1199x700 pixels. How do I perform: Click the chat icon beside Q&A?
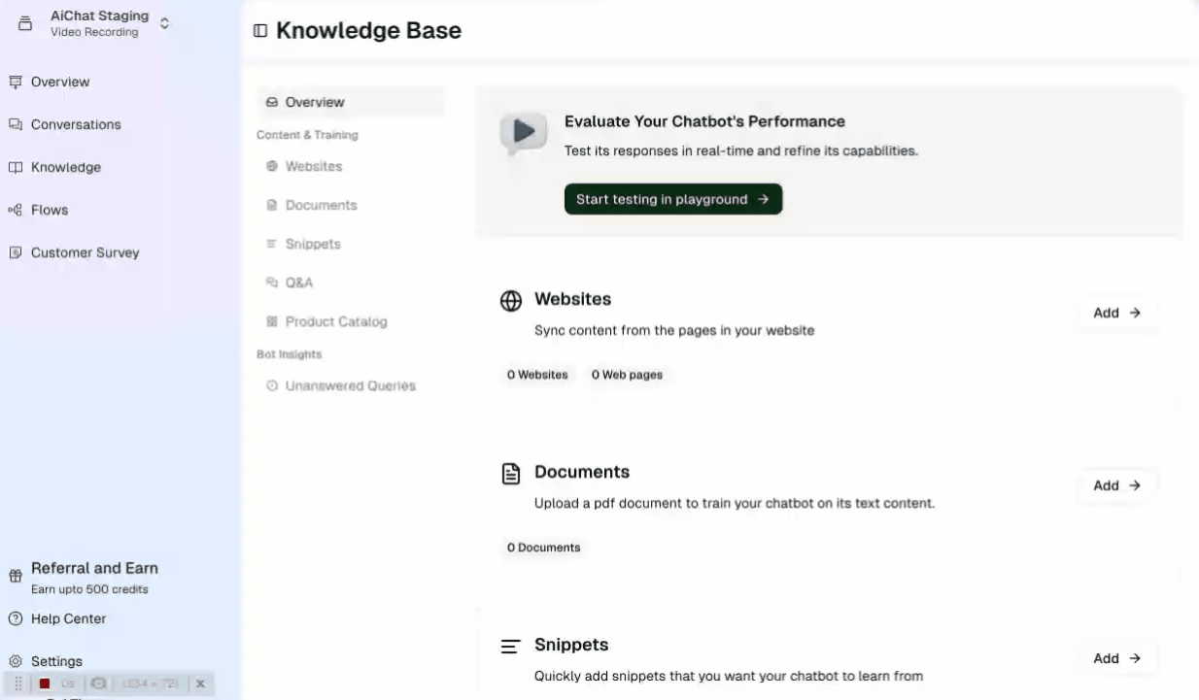point(272,283)
